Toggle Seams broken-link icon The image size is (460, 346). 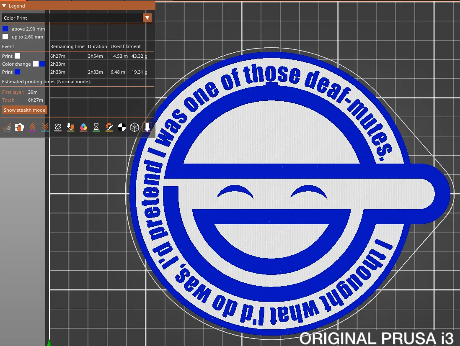click(58, 127)
